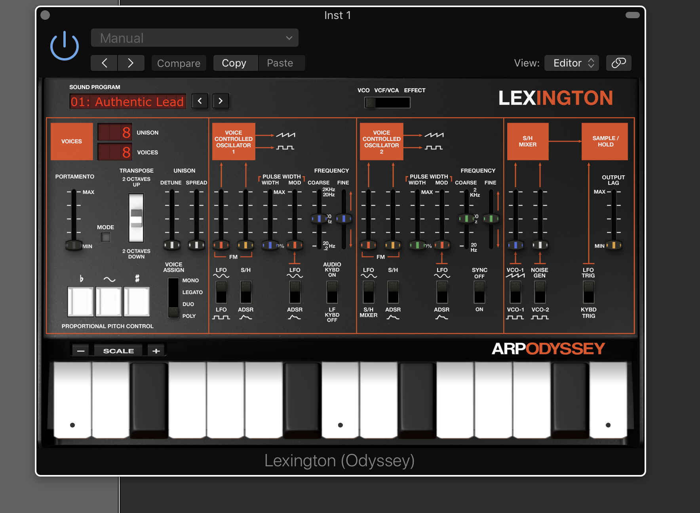This screenshot has height=513, width=700.
Task: Click VCO1 sawtooth waveform icon
Action: (x=285, y=135)
